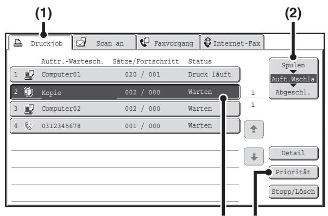Click the '002 / 000' value in Kopie row
This screenshot has height=216, width=328.
[x=142, y=92]
